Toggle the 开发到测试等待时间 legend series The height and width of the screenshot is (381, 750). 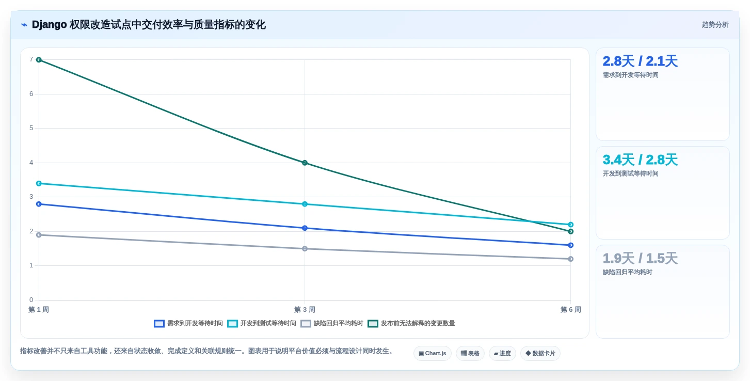262,324
